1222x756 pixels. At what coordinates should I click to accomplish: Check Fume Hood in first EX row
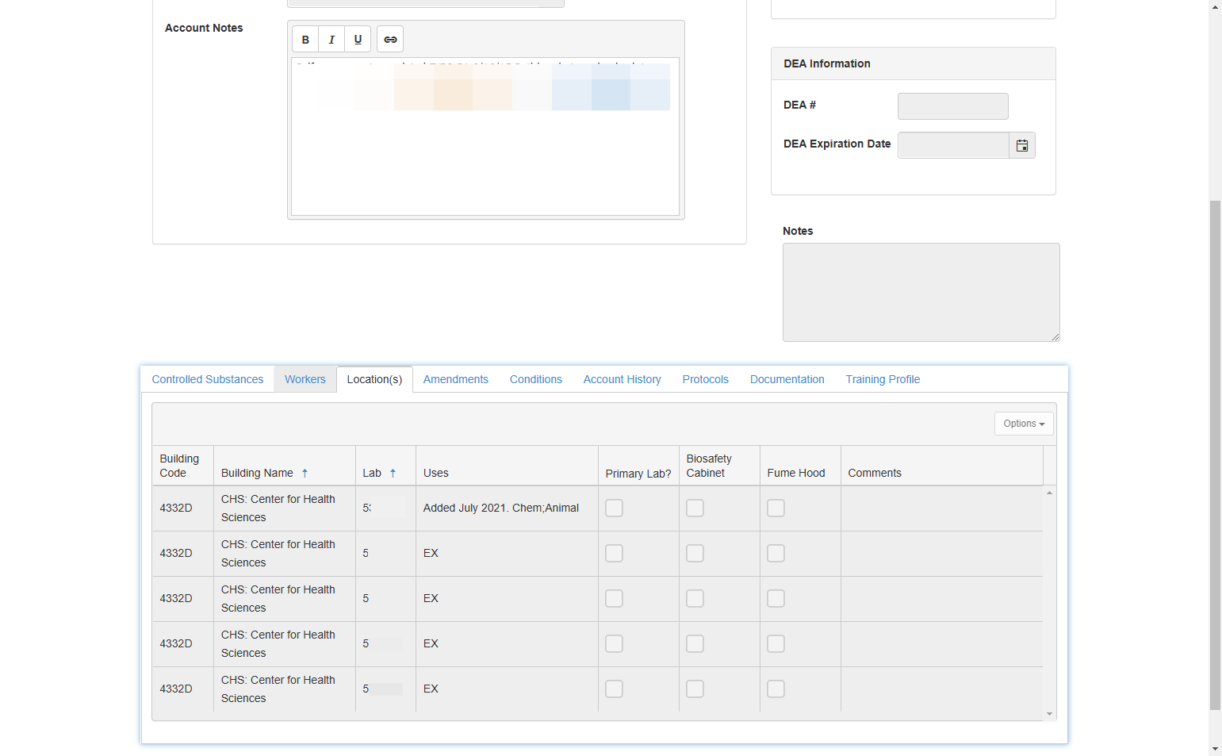tap(776, 553)
